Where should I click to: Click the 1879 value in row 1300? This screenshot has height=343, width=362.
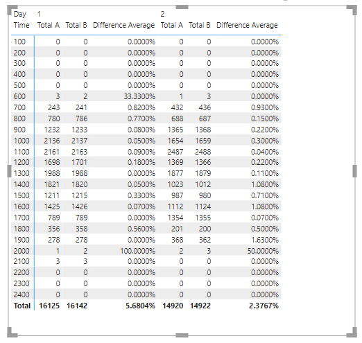pyautogui.click(x=203, y=173)
